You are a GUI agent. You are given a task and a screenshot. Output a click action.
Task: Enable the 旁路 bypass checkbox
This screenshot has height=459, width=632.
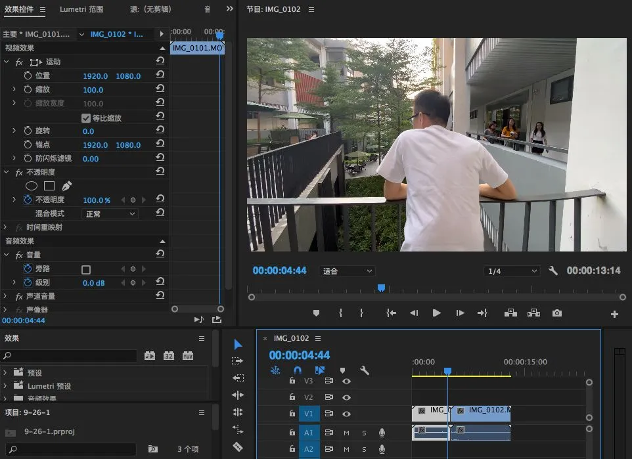(x=86, y=269)
